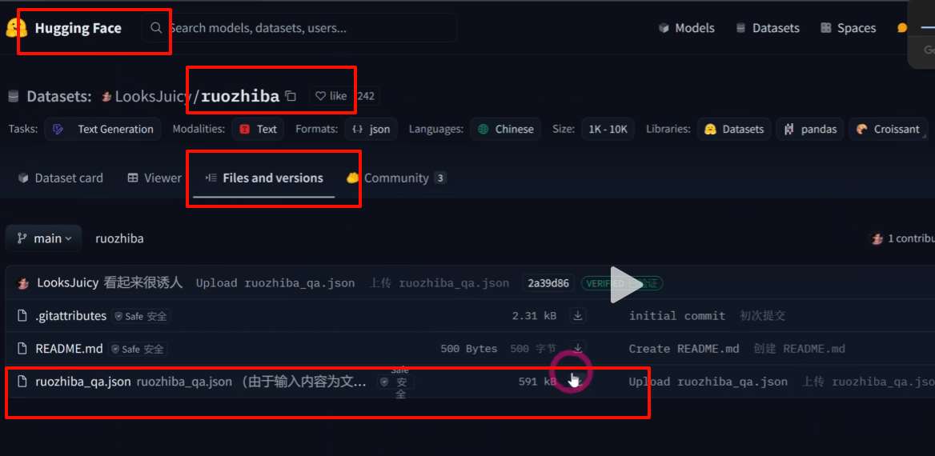Click the Datasets cylinder icon in navbar
The width and height of the screenshot is (935, 456).
click(x=740, y=28)
